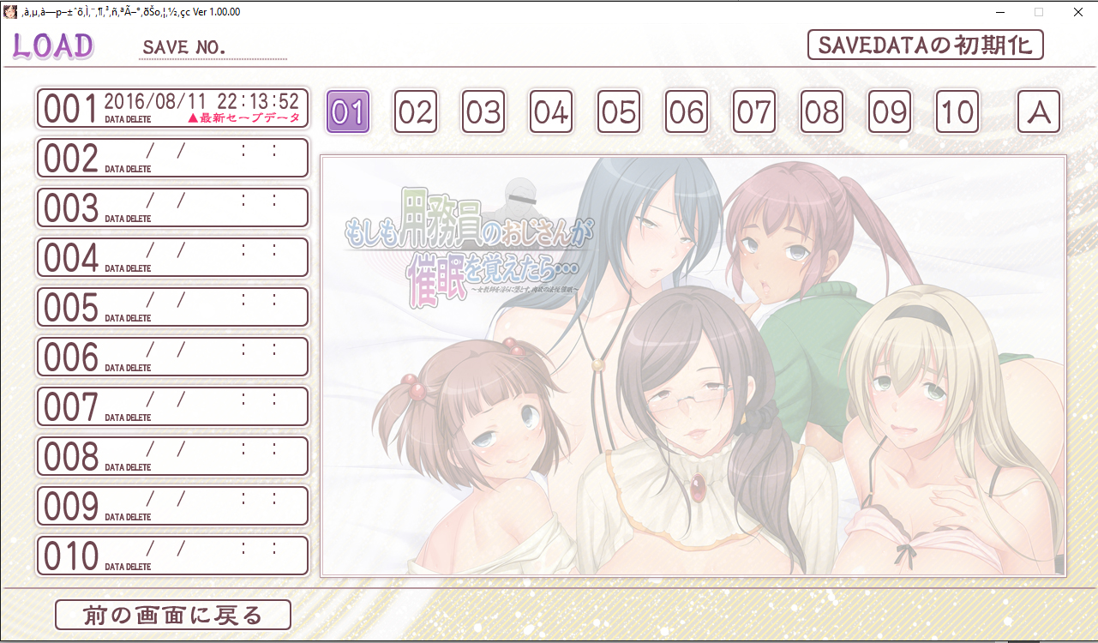Minimize the game window
The image size is (1098, 643).
pos(1000,12)
